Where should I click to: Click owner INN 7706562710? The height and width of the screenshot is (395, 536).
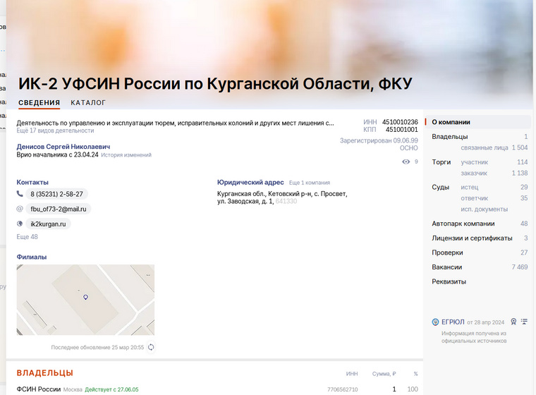343,389
